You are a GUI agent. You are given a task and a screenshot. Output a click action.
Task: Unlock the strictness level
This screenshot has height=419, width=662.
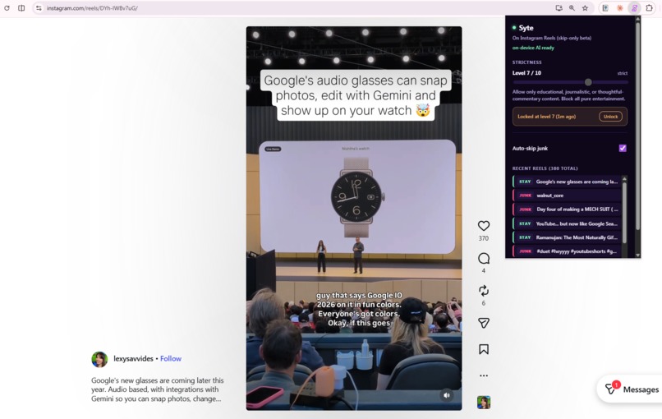610,117
